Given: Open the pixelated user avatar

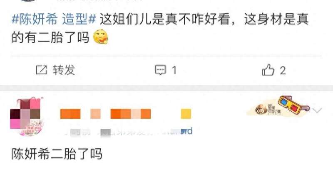Looking at the screenshot, I should pyautogui.click(x=26, y=116).
